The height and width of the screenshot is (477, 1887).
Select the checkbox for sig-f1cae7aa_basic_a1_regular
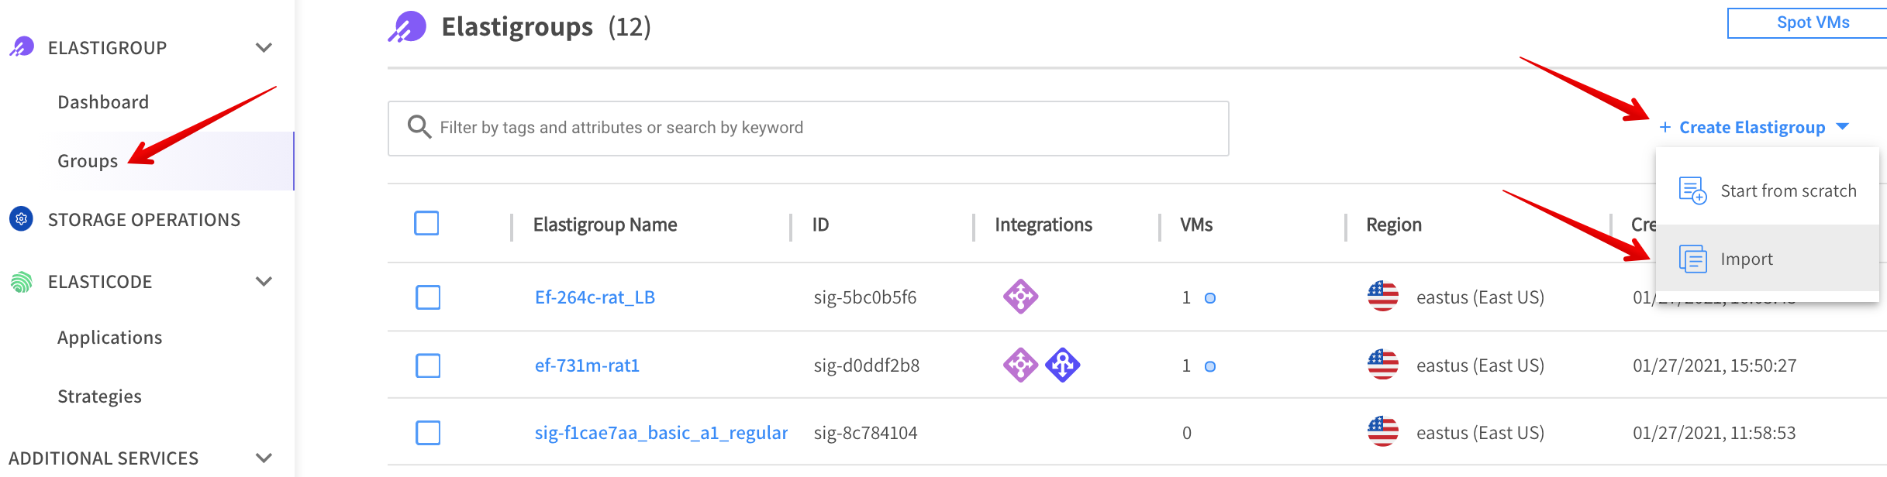pyautogui.click(x=427, y=433)
